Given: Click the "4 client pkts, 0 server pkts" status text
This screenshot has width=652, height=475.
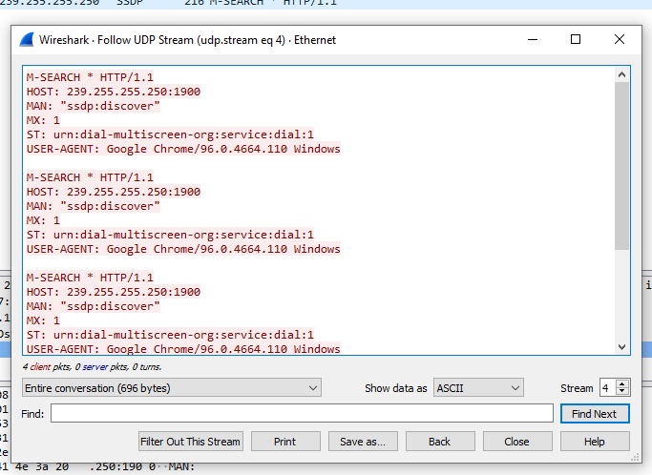Looking at the screenshot, I should point(92,367).
